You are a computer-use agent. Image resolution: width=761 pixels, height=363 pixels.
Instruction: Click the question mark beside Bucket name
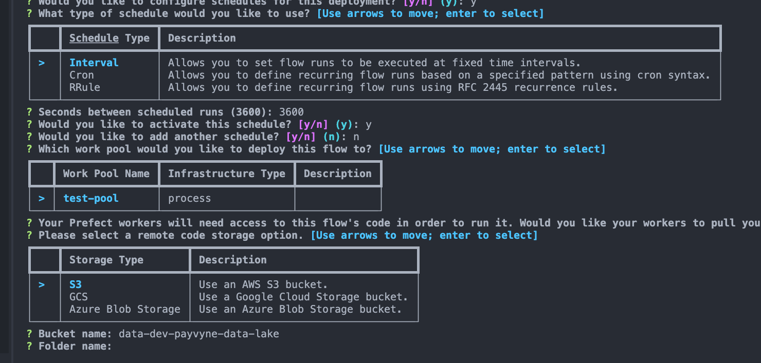pos(29,334)
